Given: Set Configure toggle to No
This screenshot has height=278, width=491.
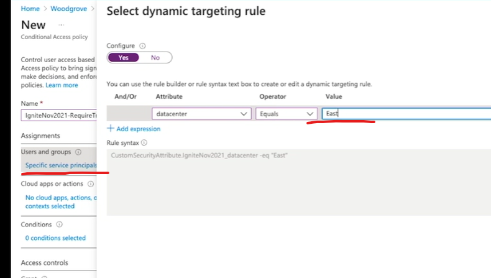Looking at the screenshot, I should point(155,58).
